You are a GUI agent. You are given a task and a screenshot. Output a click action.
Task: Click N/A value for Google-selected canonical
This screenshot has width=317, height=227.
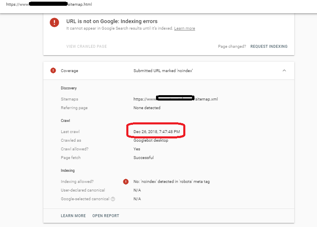point(137,199)
